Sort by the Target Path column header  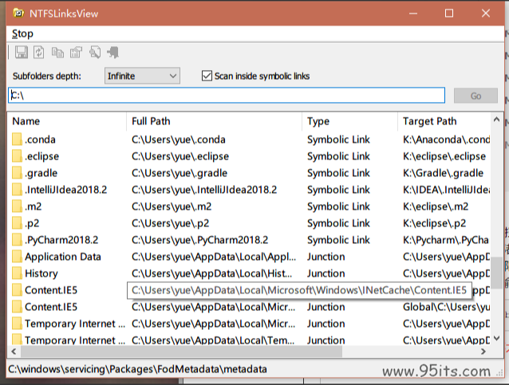click(x=444, y=121)
